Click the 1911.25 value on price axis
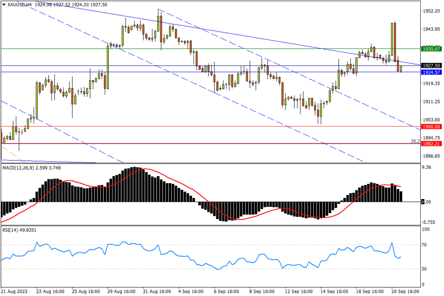Viewport: 444px width, 296px height. (x=430, y=102)
